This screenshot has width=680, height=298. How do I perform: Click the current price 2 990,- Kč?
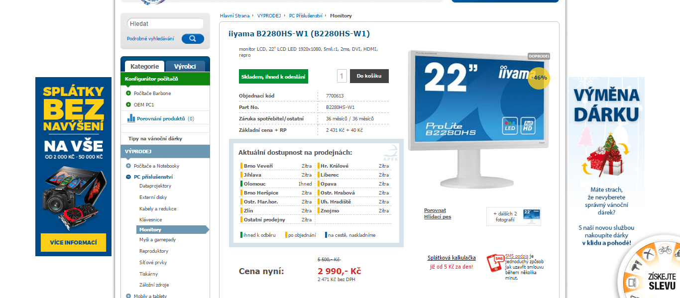click(339, 271)
